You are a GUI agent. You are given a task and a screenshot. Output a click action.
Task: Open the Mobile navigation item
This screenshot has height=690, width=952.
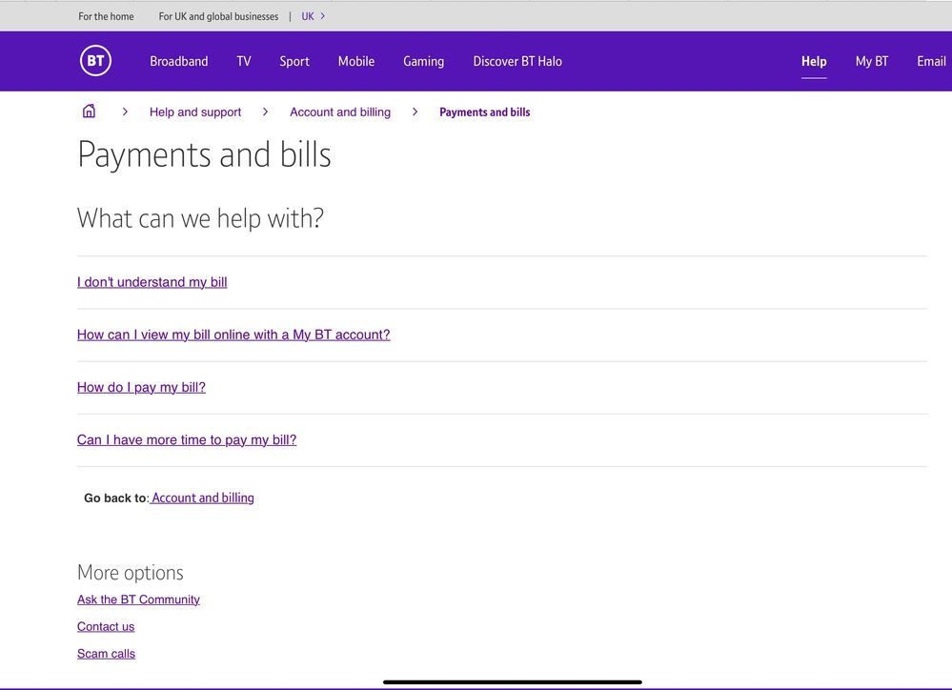click(355, 61)
